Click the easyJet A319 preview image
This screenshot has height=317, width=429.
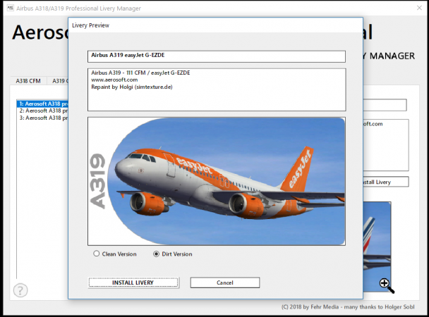[217, 181]
